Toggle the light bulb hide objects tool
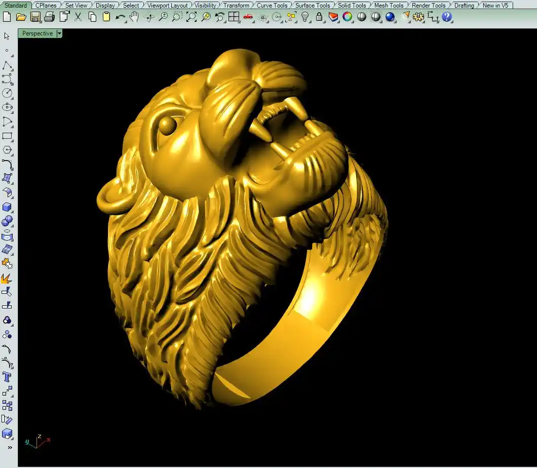This screenshot has height=468, width=537. tap(305, 17)
